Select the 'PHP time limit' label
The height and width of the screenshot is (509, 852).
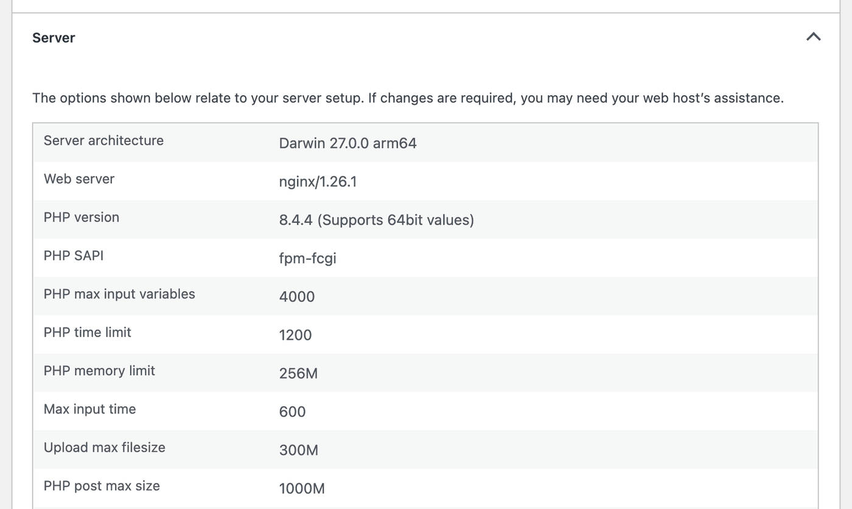point(88,332)
